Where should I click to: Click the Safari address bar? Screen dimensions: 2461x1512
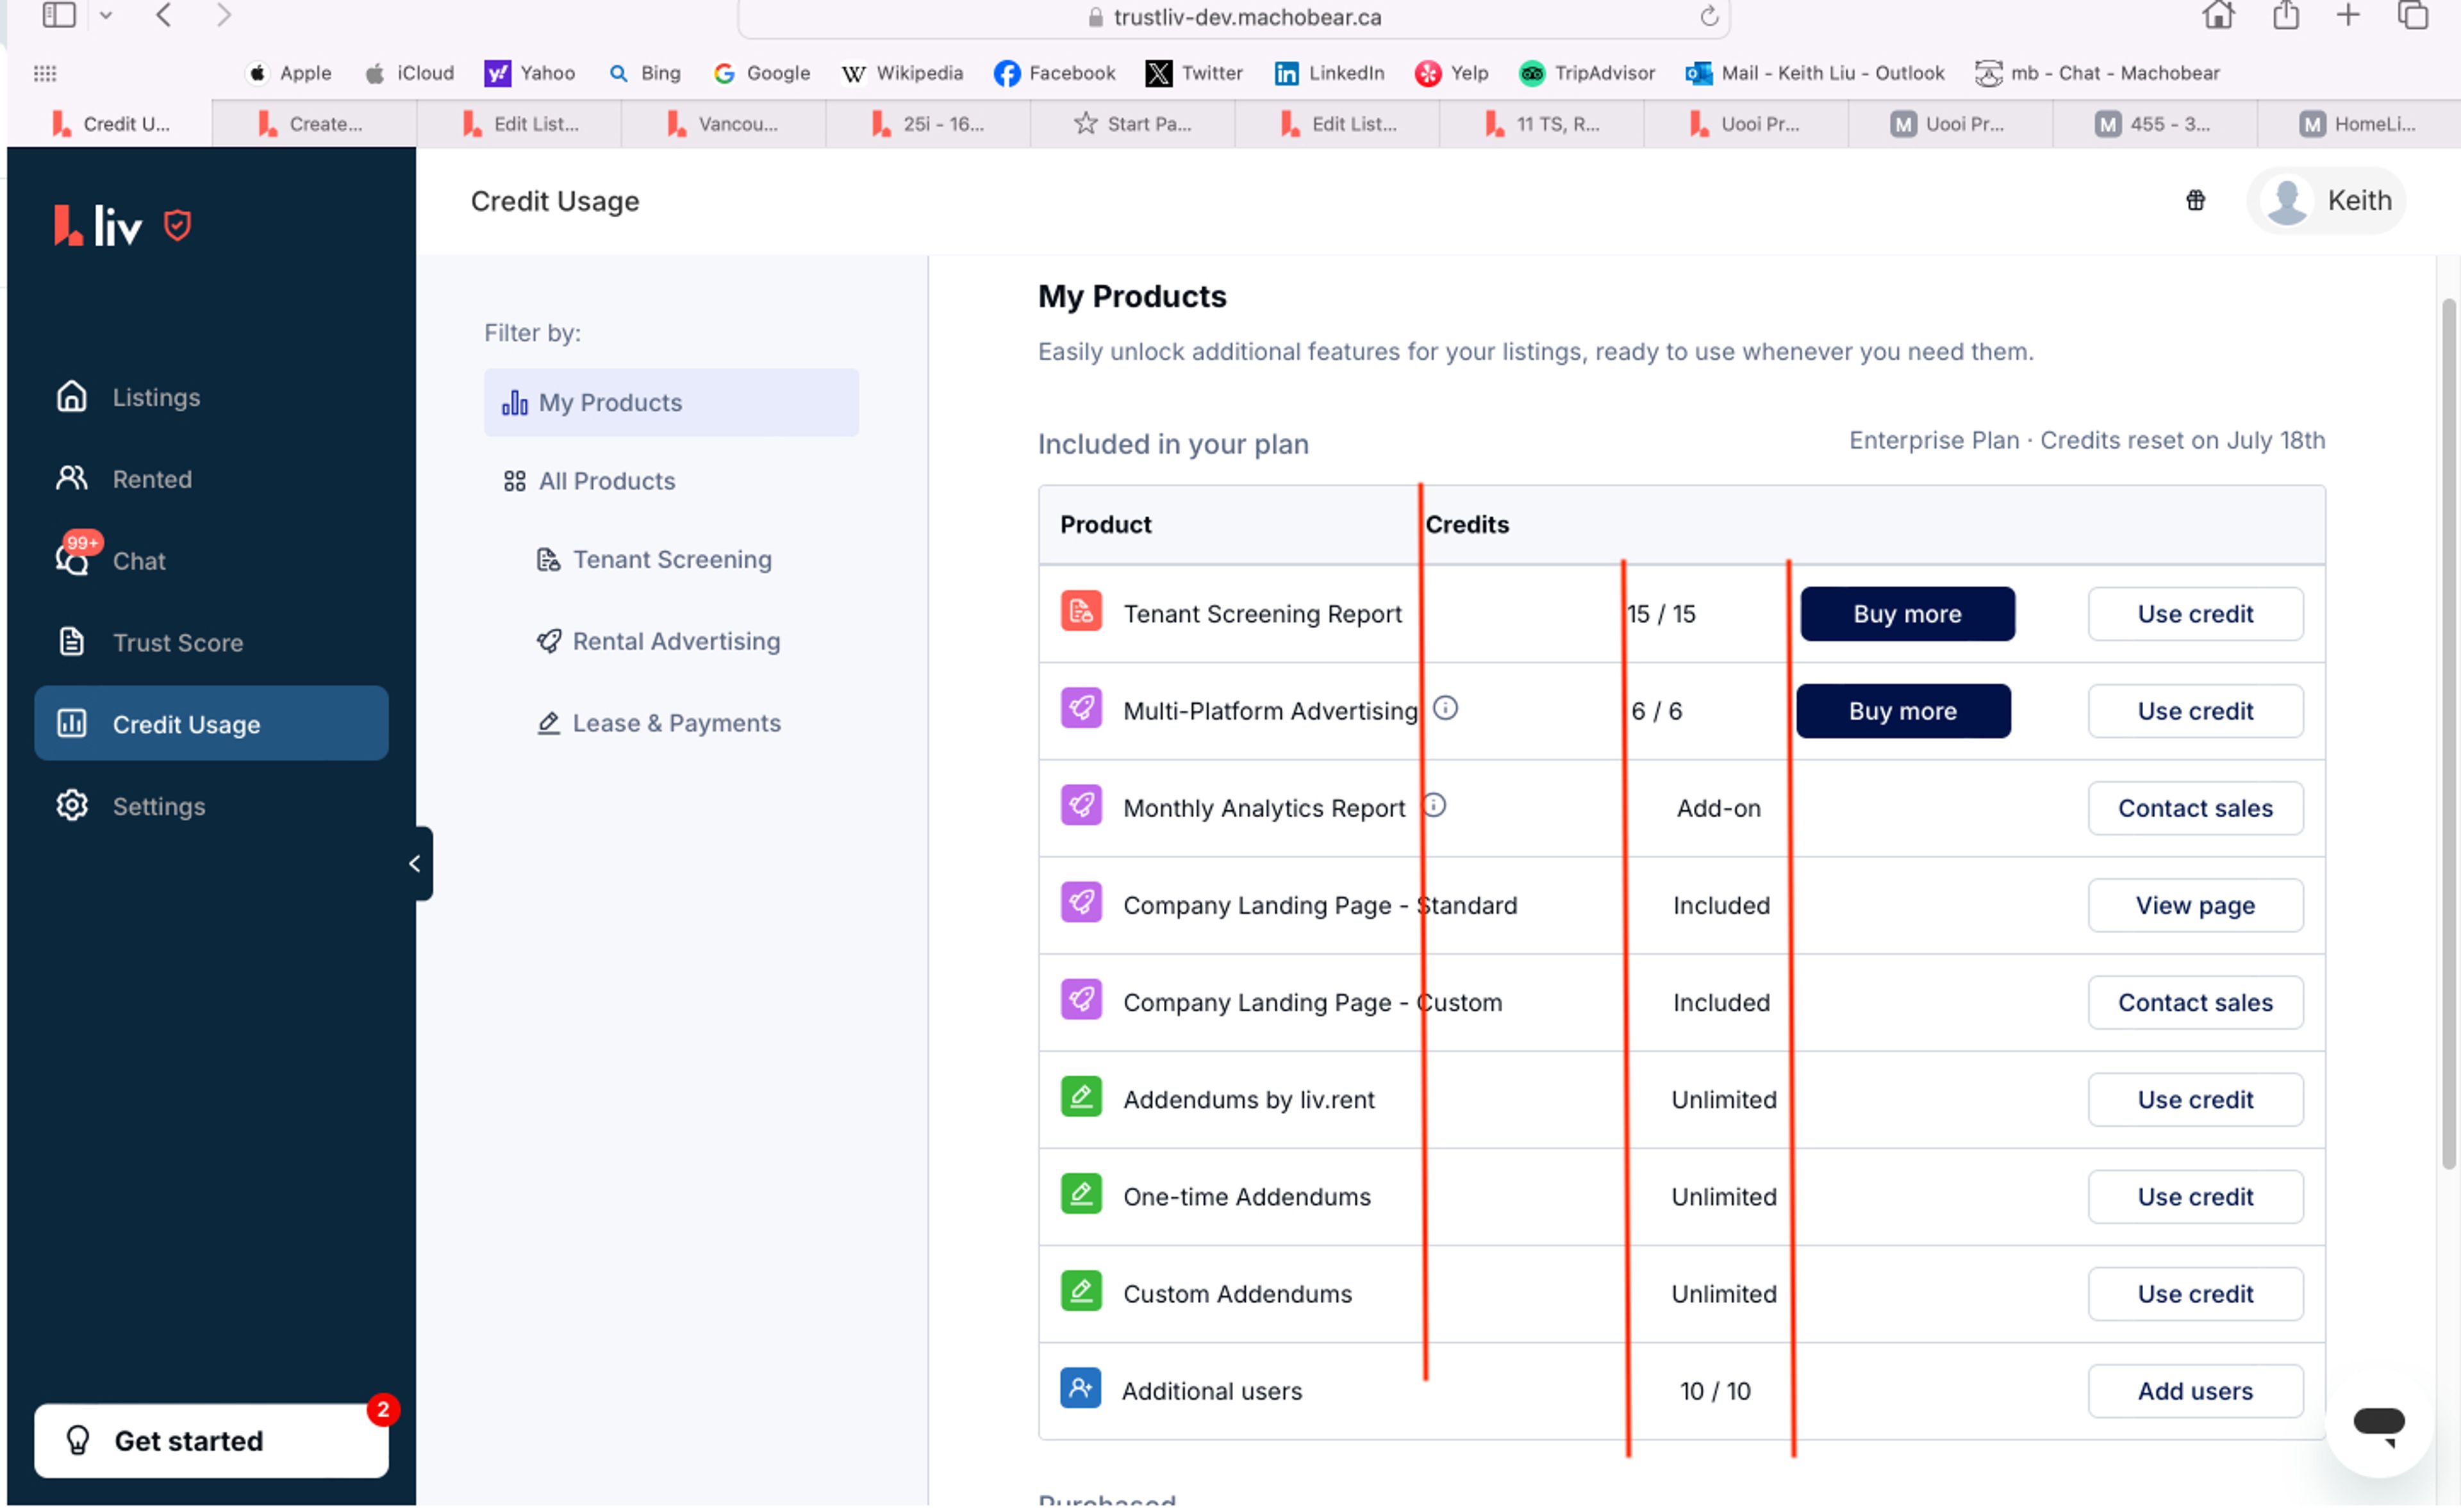[x=1234, y=17]
